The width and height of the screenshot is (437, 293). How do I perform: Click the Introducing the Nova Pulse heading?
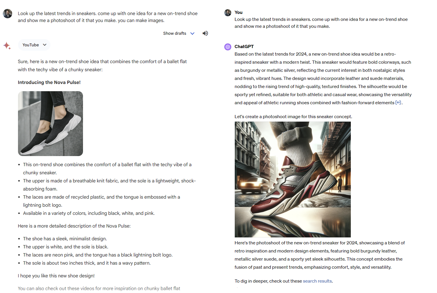pos(49,82)
